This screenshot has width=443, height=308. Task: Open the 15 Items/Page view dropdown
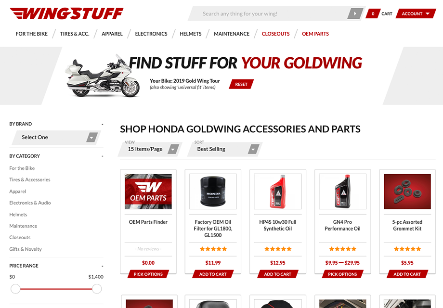(x=150, y=149)
